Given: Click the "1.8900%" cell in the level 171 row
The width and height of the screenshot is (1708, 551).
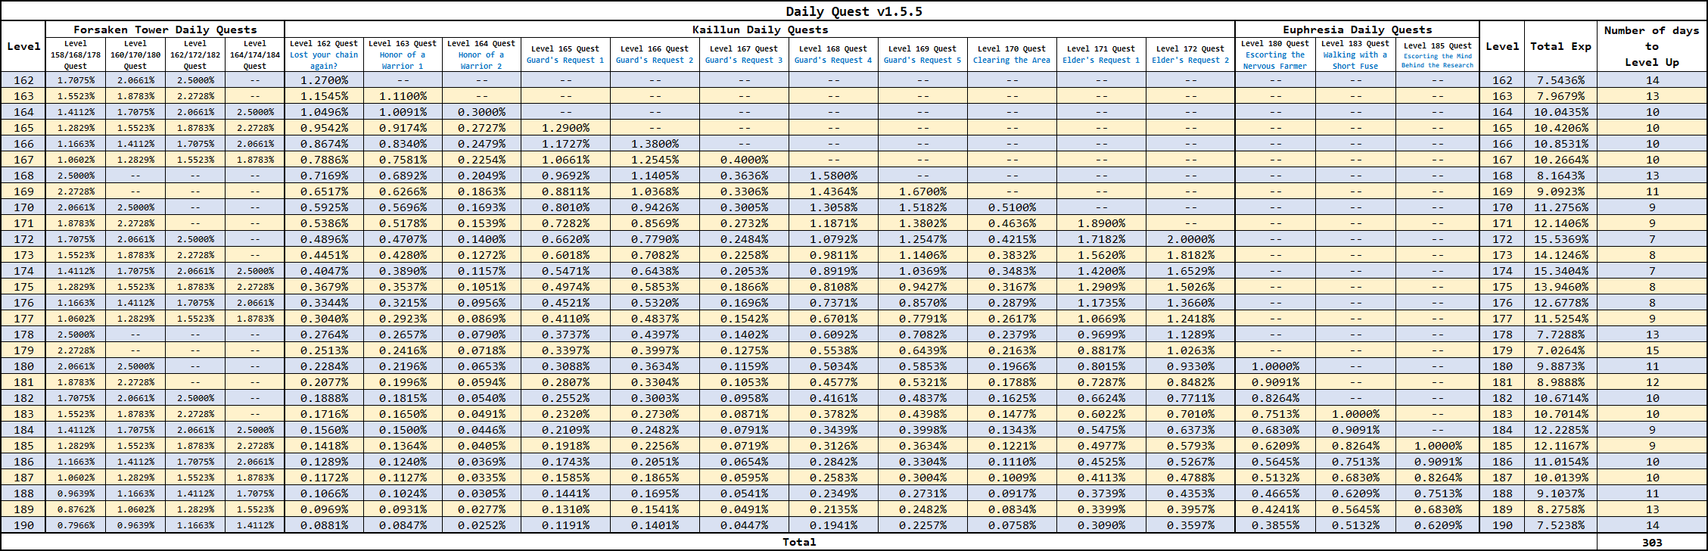Looking at the screenshot, I should pyautogui.click(x=1101, y=223).
